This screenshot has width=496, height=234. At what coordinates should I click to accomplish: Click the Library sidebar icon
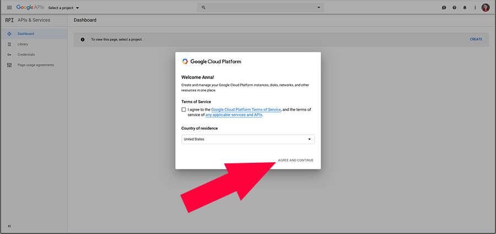[x=9, y=44]
